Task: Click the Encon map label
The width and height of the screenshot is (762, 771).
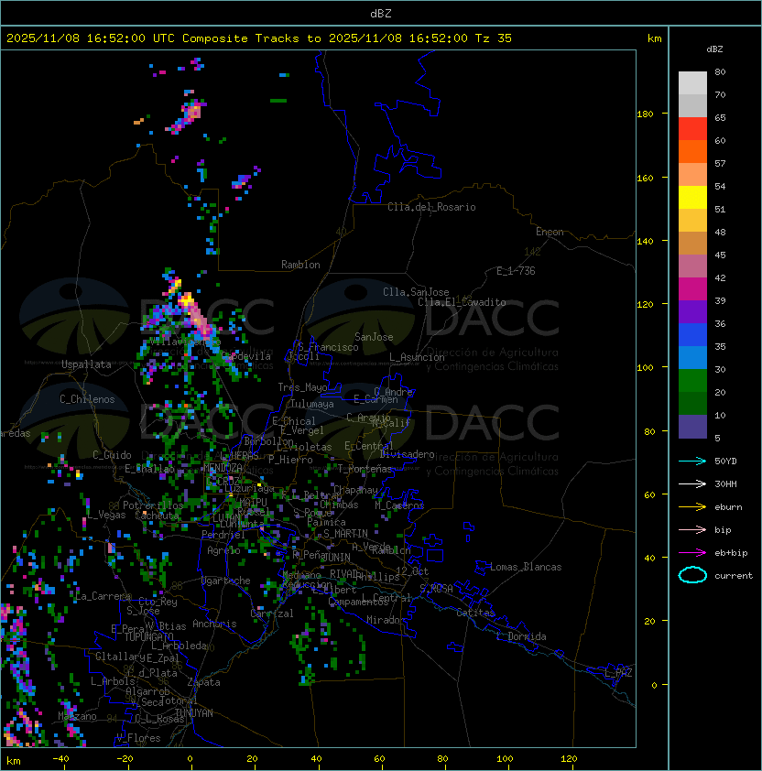Action: 550,232
